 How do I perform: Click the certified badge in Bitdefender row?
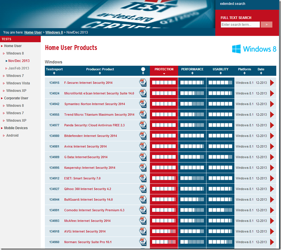pyautogui.click(x=143, y=136)
